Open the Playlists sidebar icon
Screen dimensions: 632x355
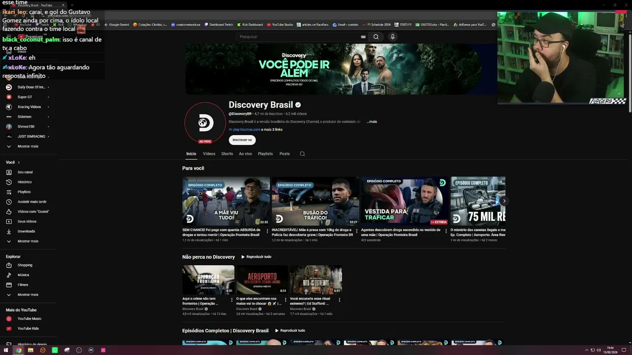[8, 192]
